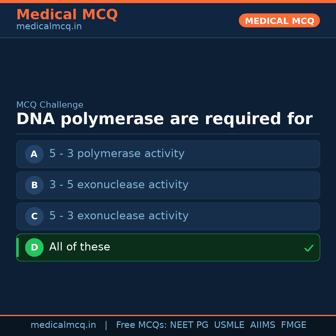Image resolution: width=336 pixels, height=336 pixels.
Task: Click the USMLE footer text
Action: [x=229, y=325]
